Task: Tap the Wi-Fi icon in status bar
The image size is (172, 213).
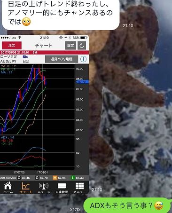Action: click(x=19, y=38)
